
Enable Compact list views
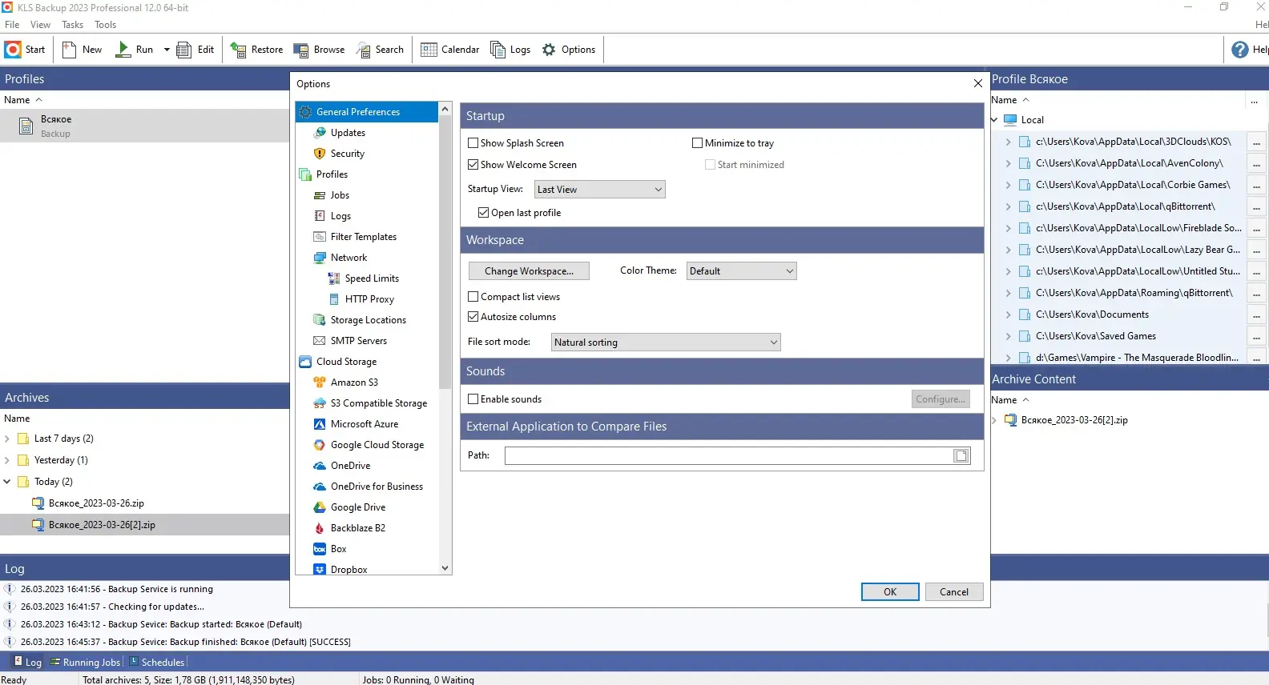coord(473,297)
